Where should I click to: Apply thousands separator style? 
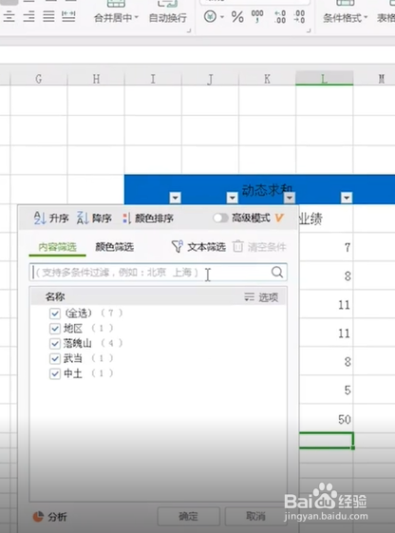257,16
